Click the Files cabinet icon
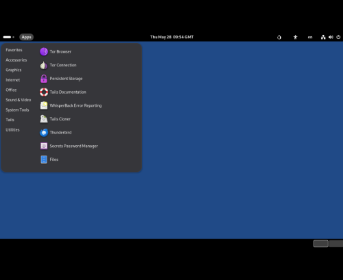The width and height of the screenshot is (343, 280). [x=44, y=160]
